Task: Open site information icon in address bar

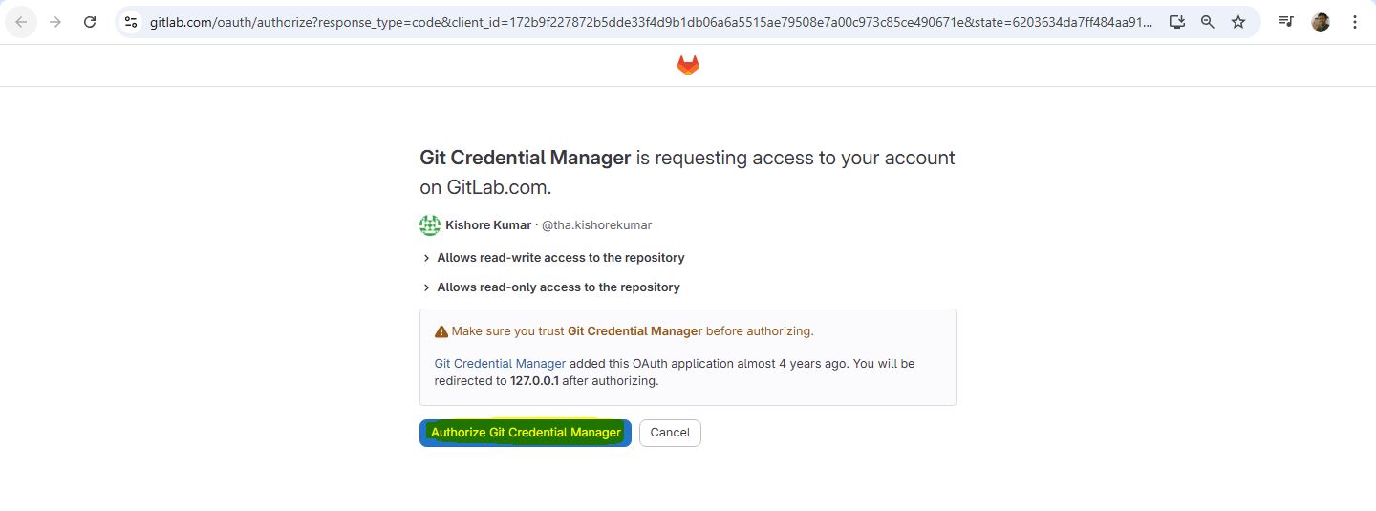Action: (x=132, y=22)
